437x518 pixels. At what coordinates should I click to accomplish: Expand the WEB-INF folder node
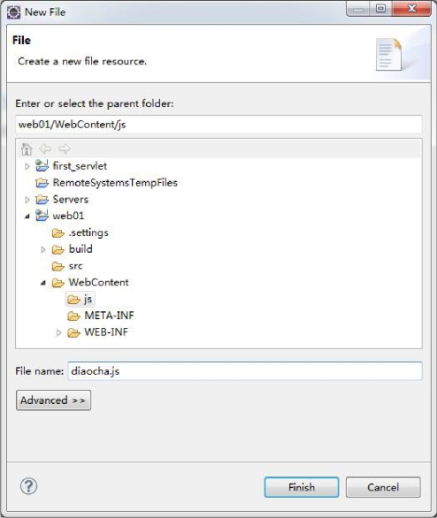click(x=59, y=332)
